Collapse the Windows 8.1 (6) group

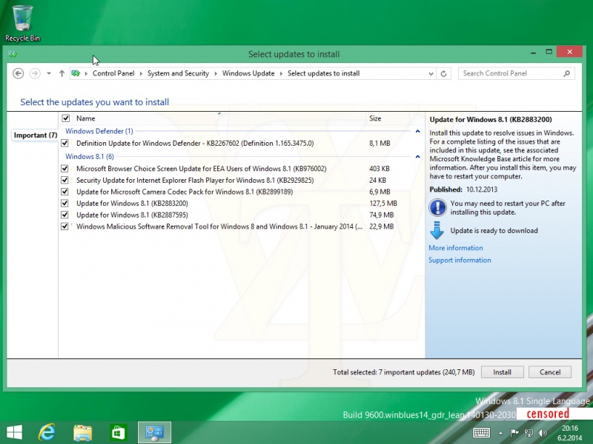(417, 156)
